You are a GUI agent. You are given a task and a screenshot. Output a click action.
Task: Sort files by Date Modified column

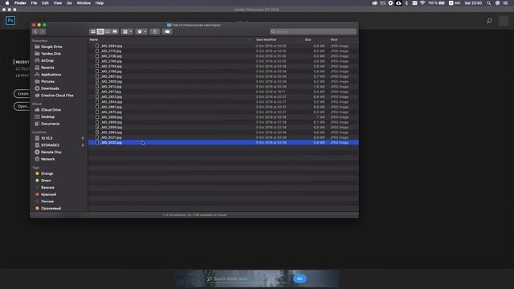pyautogui.click(x=266, y=39)
